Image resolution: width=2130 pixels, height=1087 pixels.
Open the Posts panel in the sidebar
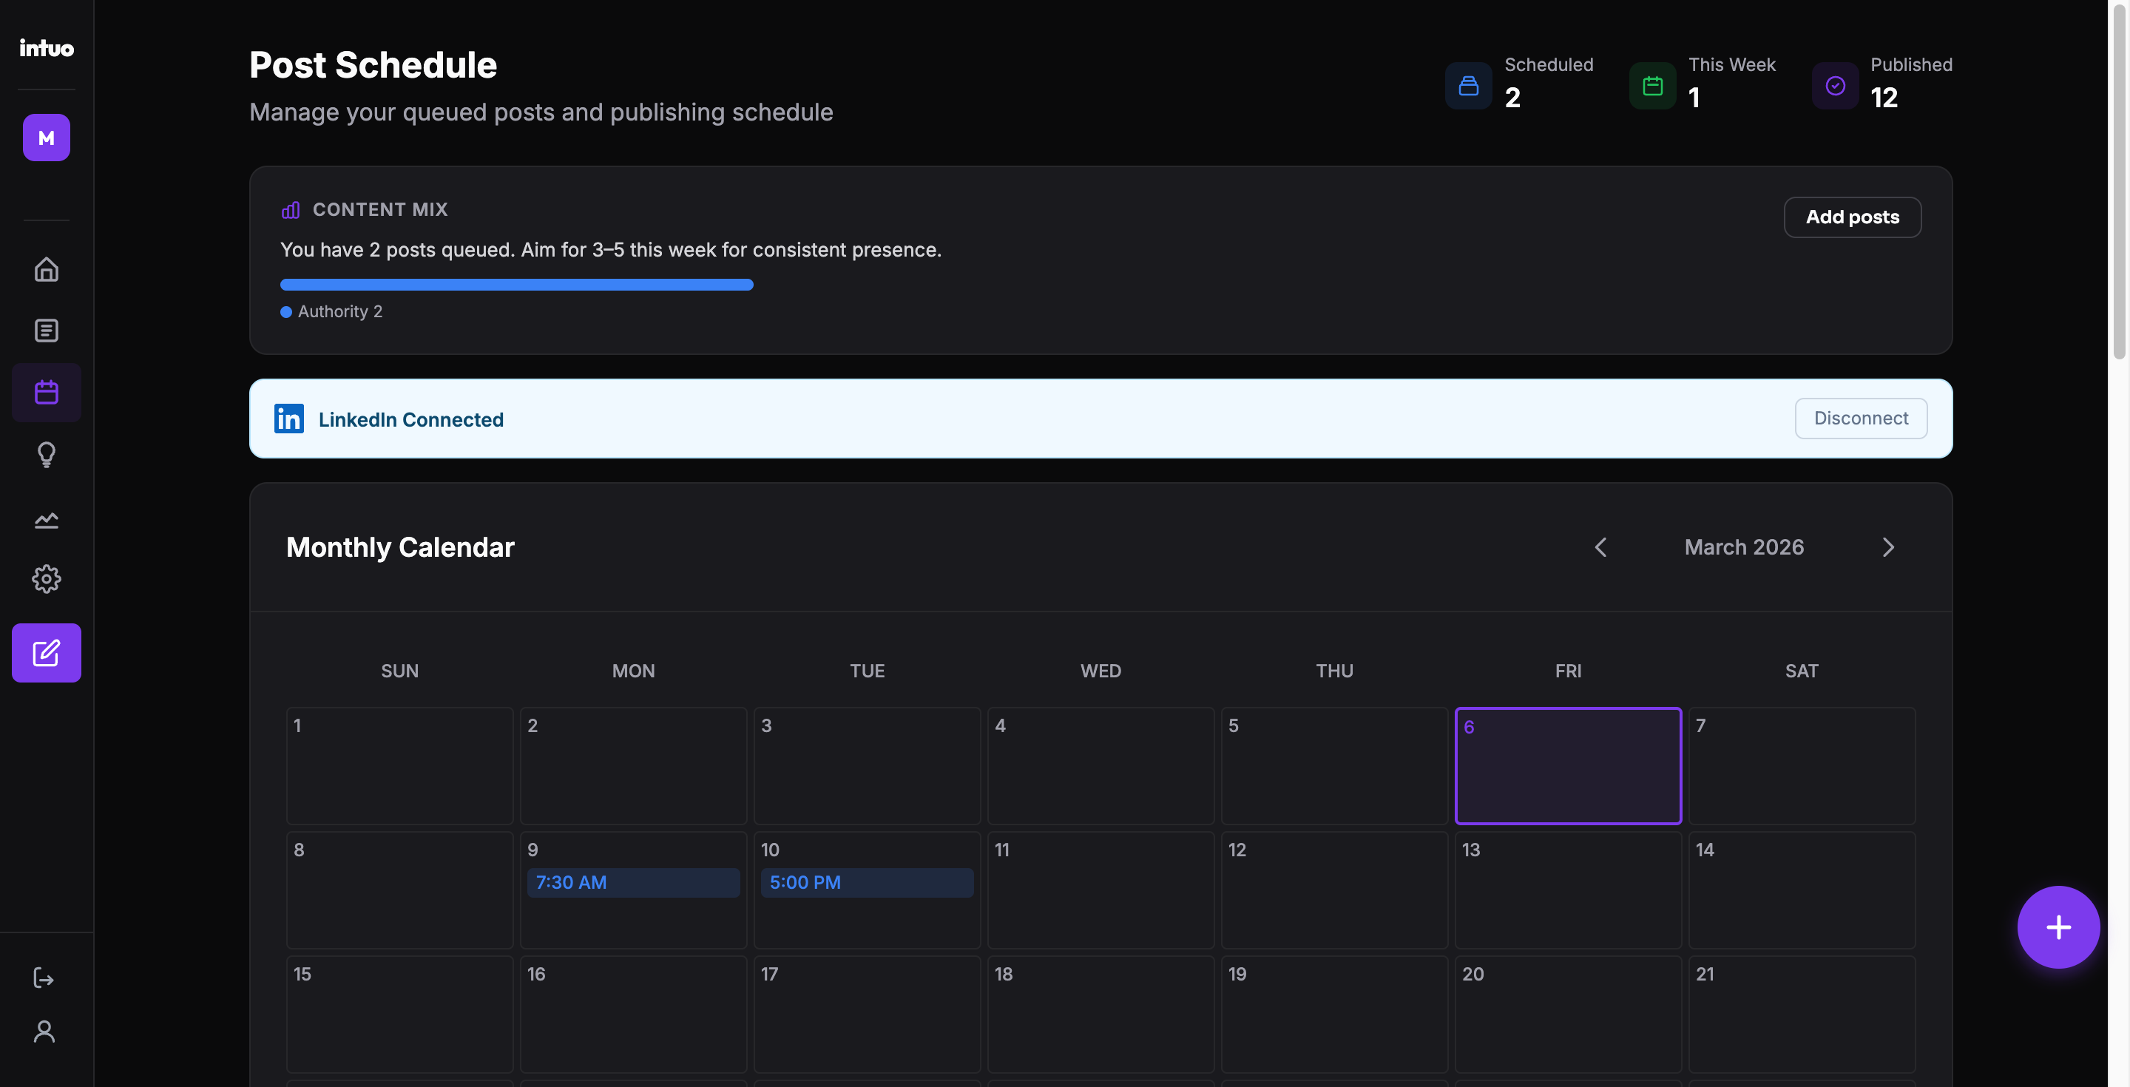tap(47, 330)
